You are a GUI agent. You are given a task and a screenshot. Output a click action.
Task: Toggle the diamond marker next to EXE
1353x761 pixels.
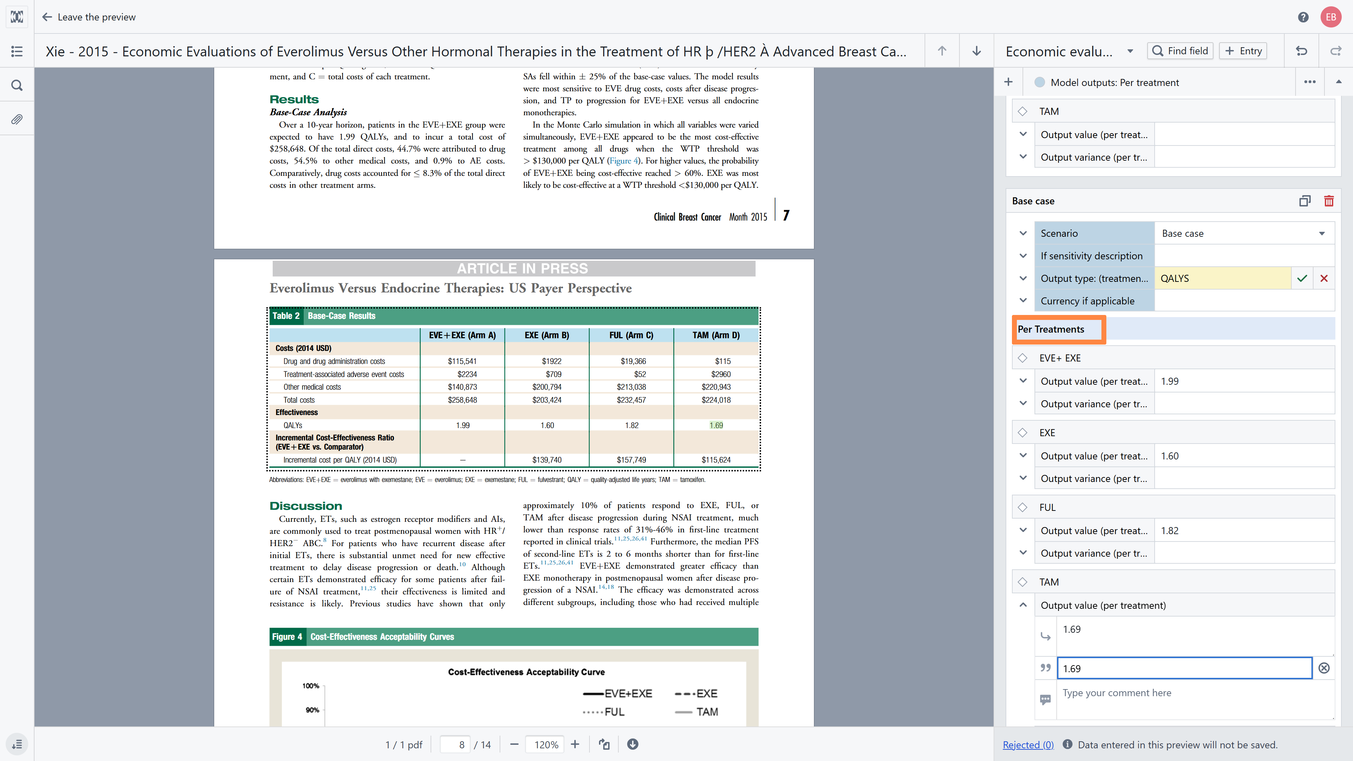(1023, 433)
